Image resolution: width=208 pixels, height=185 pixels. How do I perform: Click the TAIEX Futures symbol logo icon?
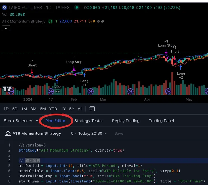point(4,8)
